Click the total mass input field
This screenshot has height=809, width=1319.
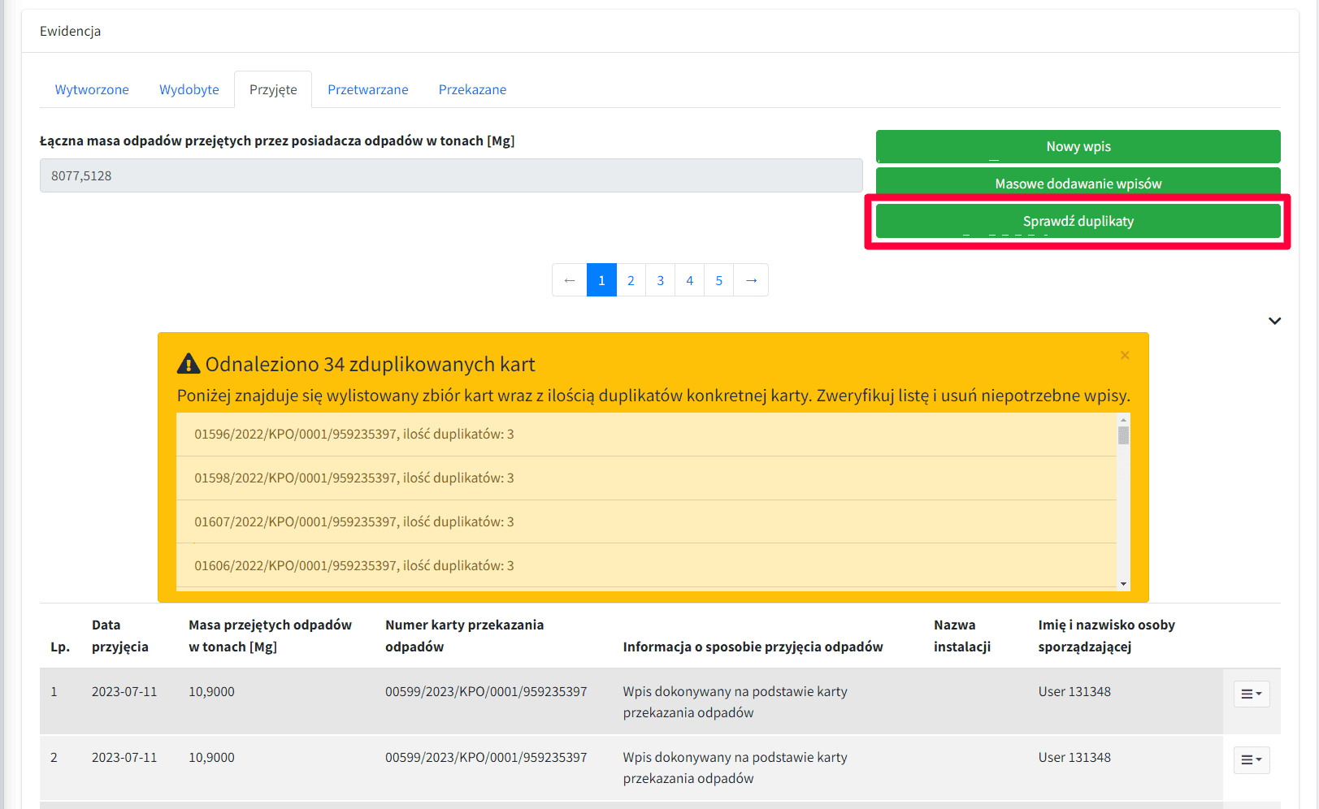[x=451, y=175]
